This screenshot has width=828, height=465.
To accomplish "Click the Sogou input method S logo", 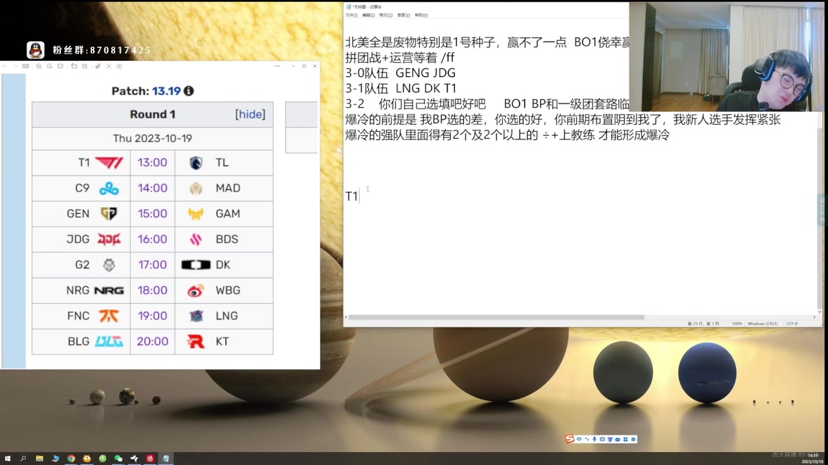I will point(570,439).
